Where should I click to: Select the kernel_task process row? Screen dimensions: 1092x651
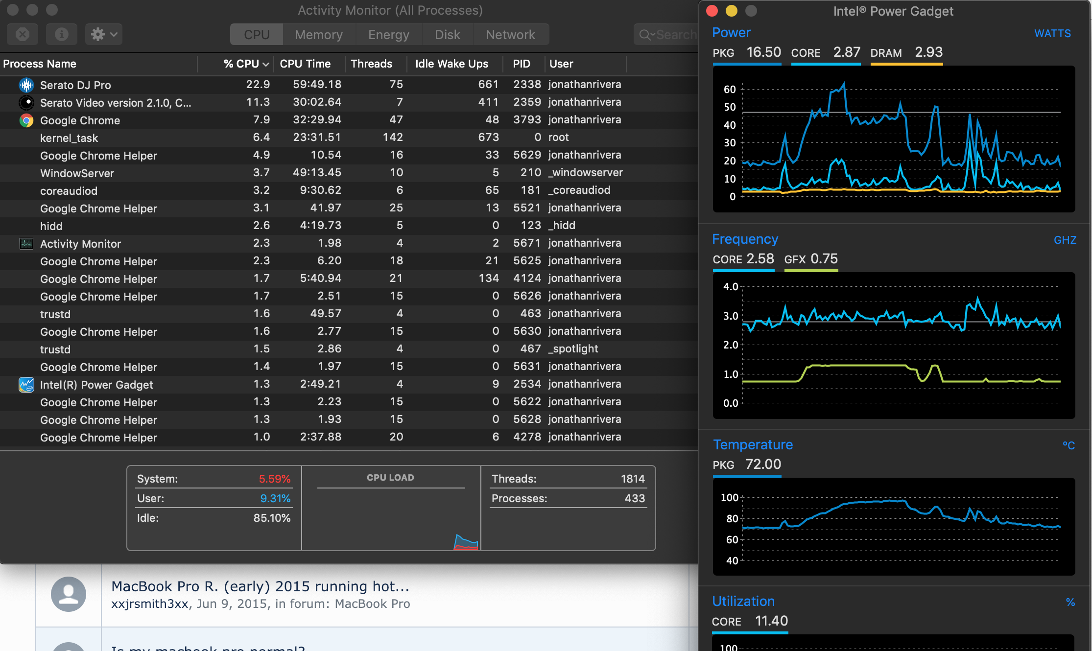349,138
